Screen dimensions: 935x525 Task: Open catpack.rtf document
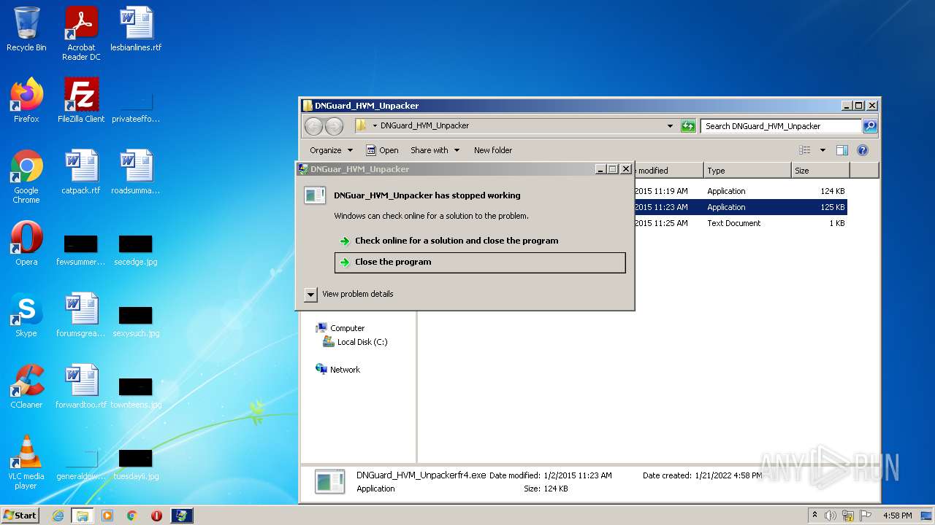pos(81,172)
